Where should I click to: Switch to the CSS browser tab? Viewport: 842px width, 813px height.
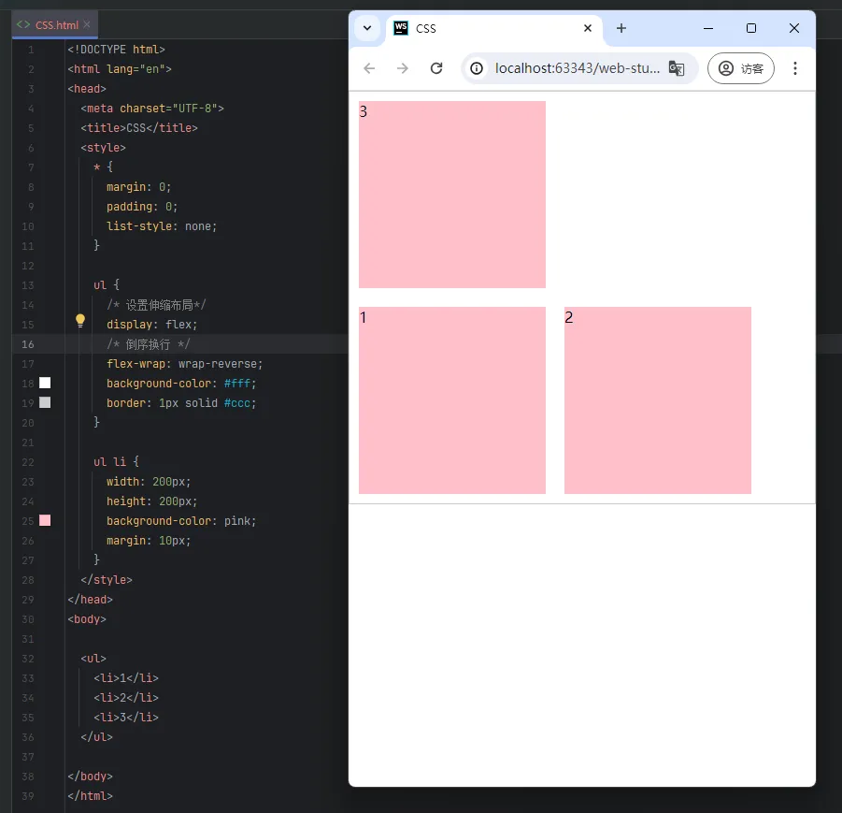point(486,28)
